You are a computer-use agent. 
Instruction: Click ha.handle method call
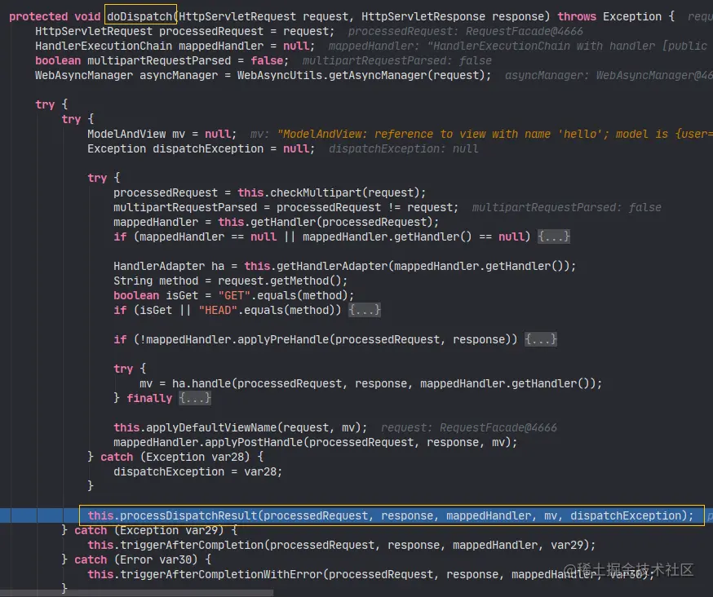[201, 384]
